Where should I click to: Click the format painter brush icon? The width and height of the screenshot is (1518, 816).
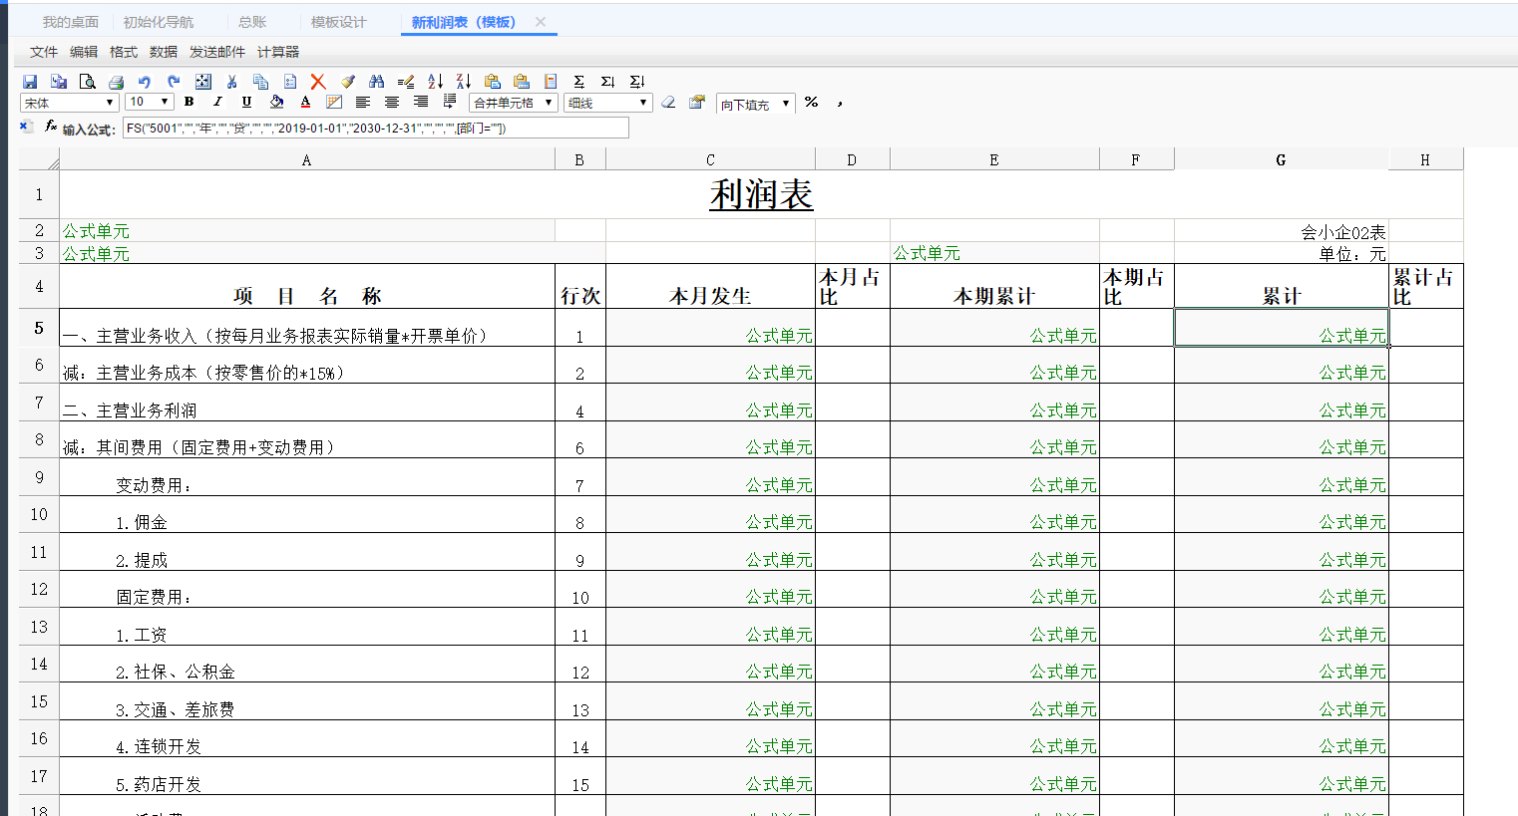[x=347, y=82]
